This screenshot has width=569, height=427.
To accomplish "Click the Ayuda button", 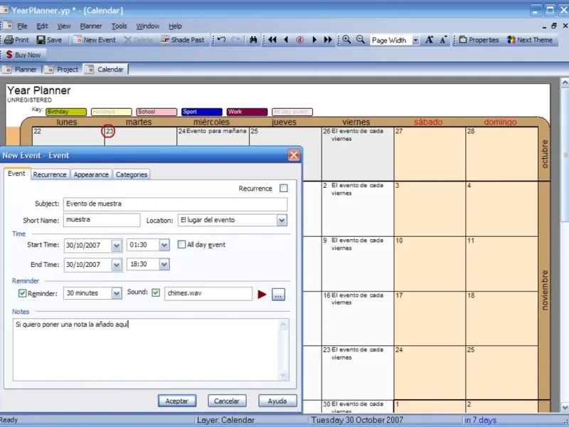I will point(277,401).
